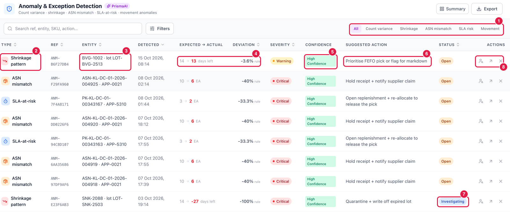
Task: Click detected date '15 Oct 2026, 08:14'
Action: point(151,61)
